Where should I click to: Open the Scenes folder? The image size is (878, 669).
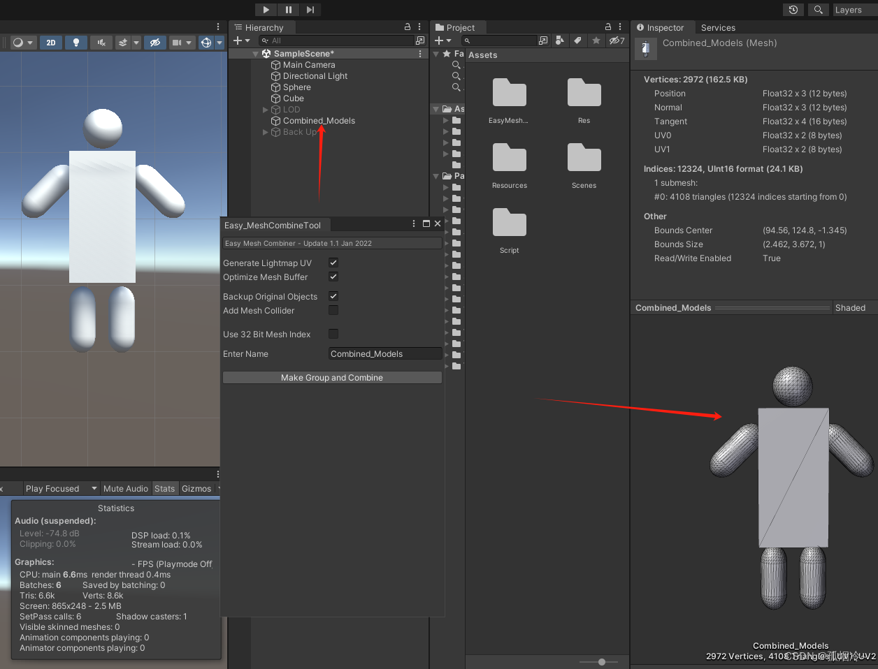click(x=584, y=166)
